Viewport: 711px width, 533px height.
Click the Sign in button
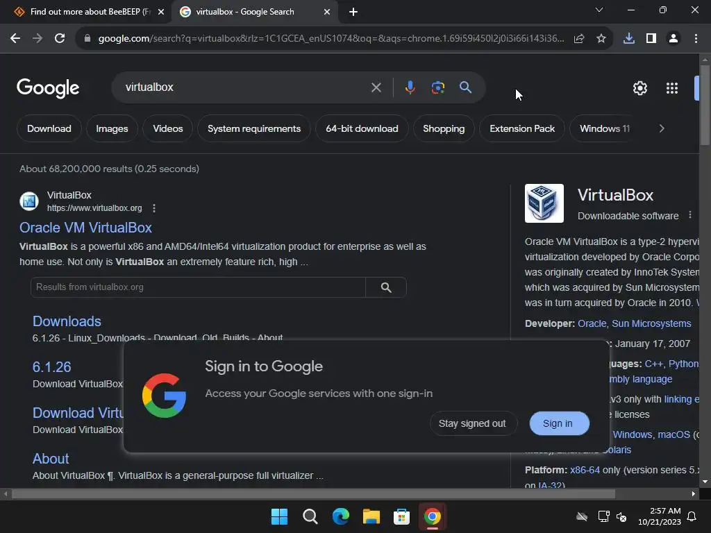click(560, 423)
